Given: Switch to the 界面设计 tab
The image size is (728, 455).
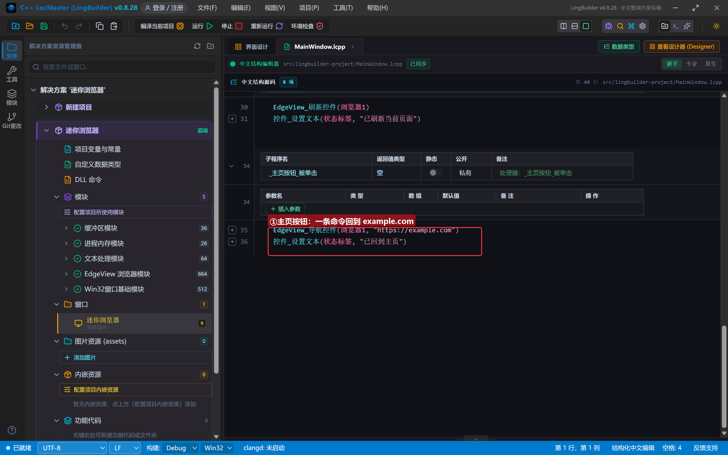Looking at the screenshot, I should pyautogui.click(x=251, y=47).
